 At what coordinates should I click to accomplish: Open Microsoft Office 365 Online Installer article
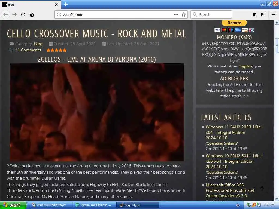coord(231,190)
